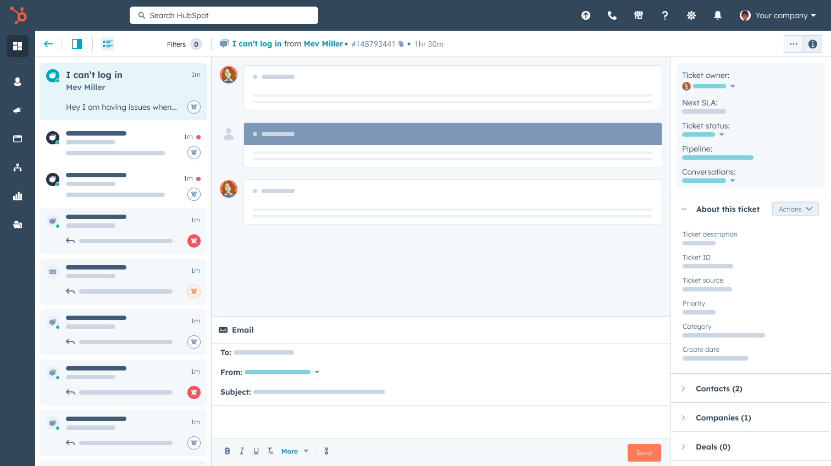Open the Mev Miller contact link

click(x=323, y=44)
